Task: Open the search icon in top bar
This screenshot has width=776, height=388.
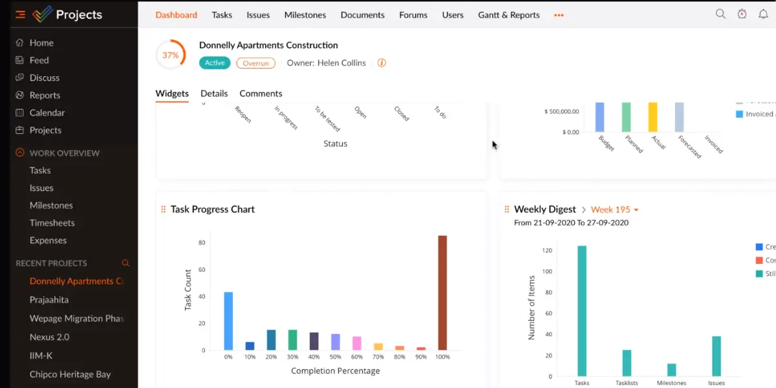Action: coord(720,14)
